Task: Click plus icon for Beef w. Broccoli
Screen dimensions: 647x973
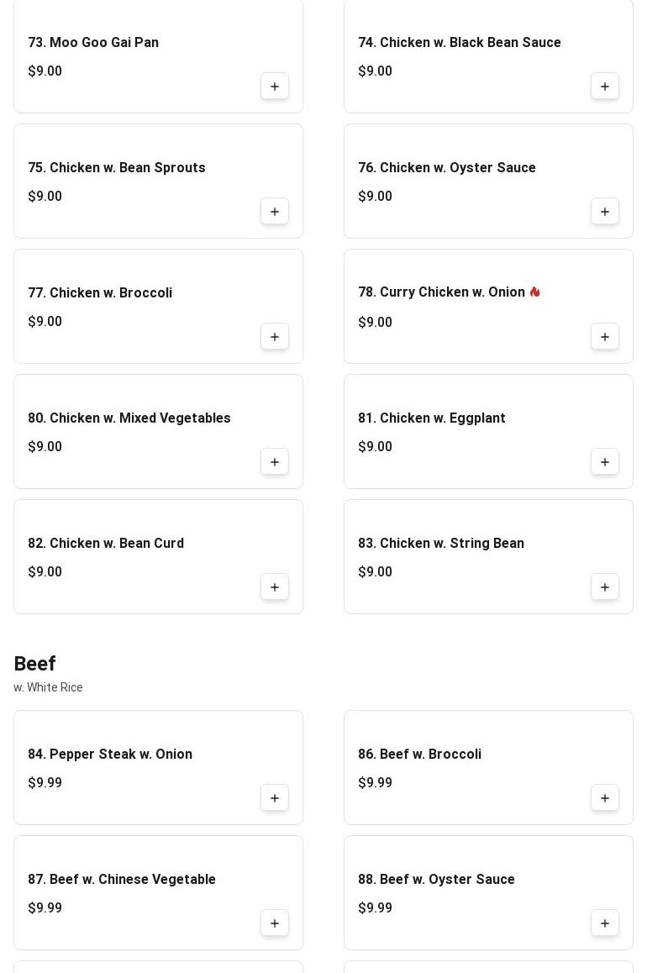Action: tap(605, 798)
